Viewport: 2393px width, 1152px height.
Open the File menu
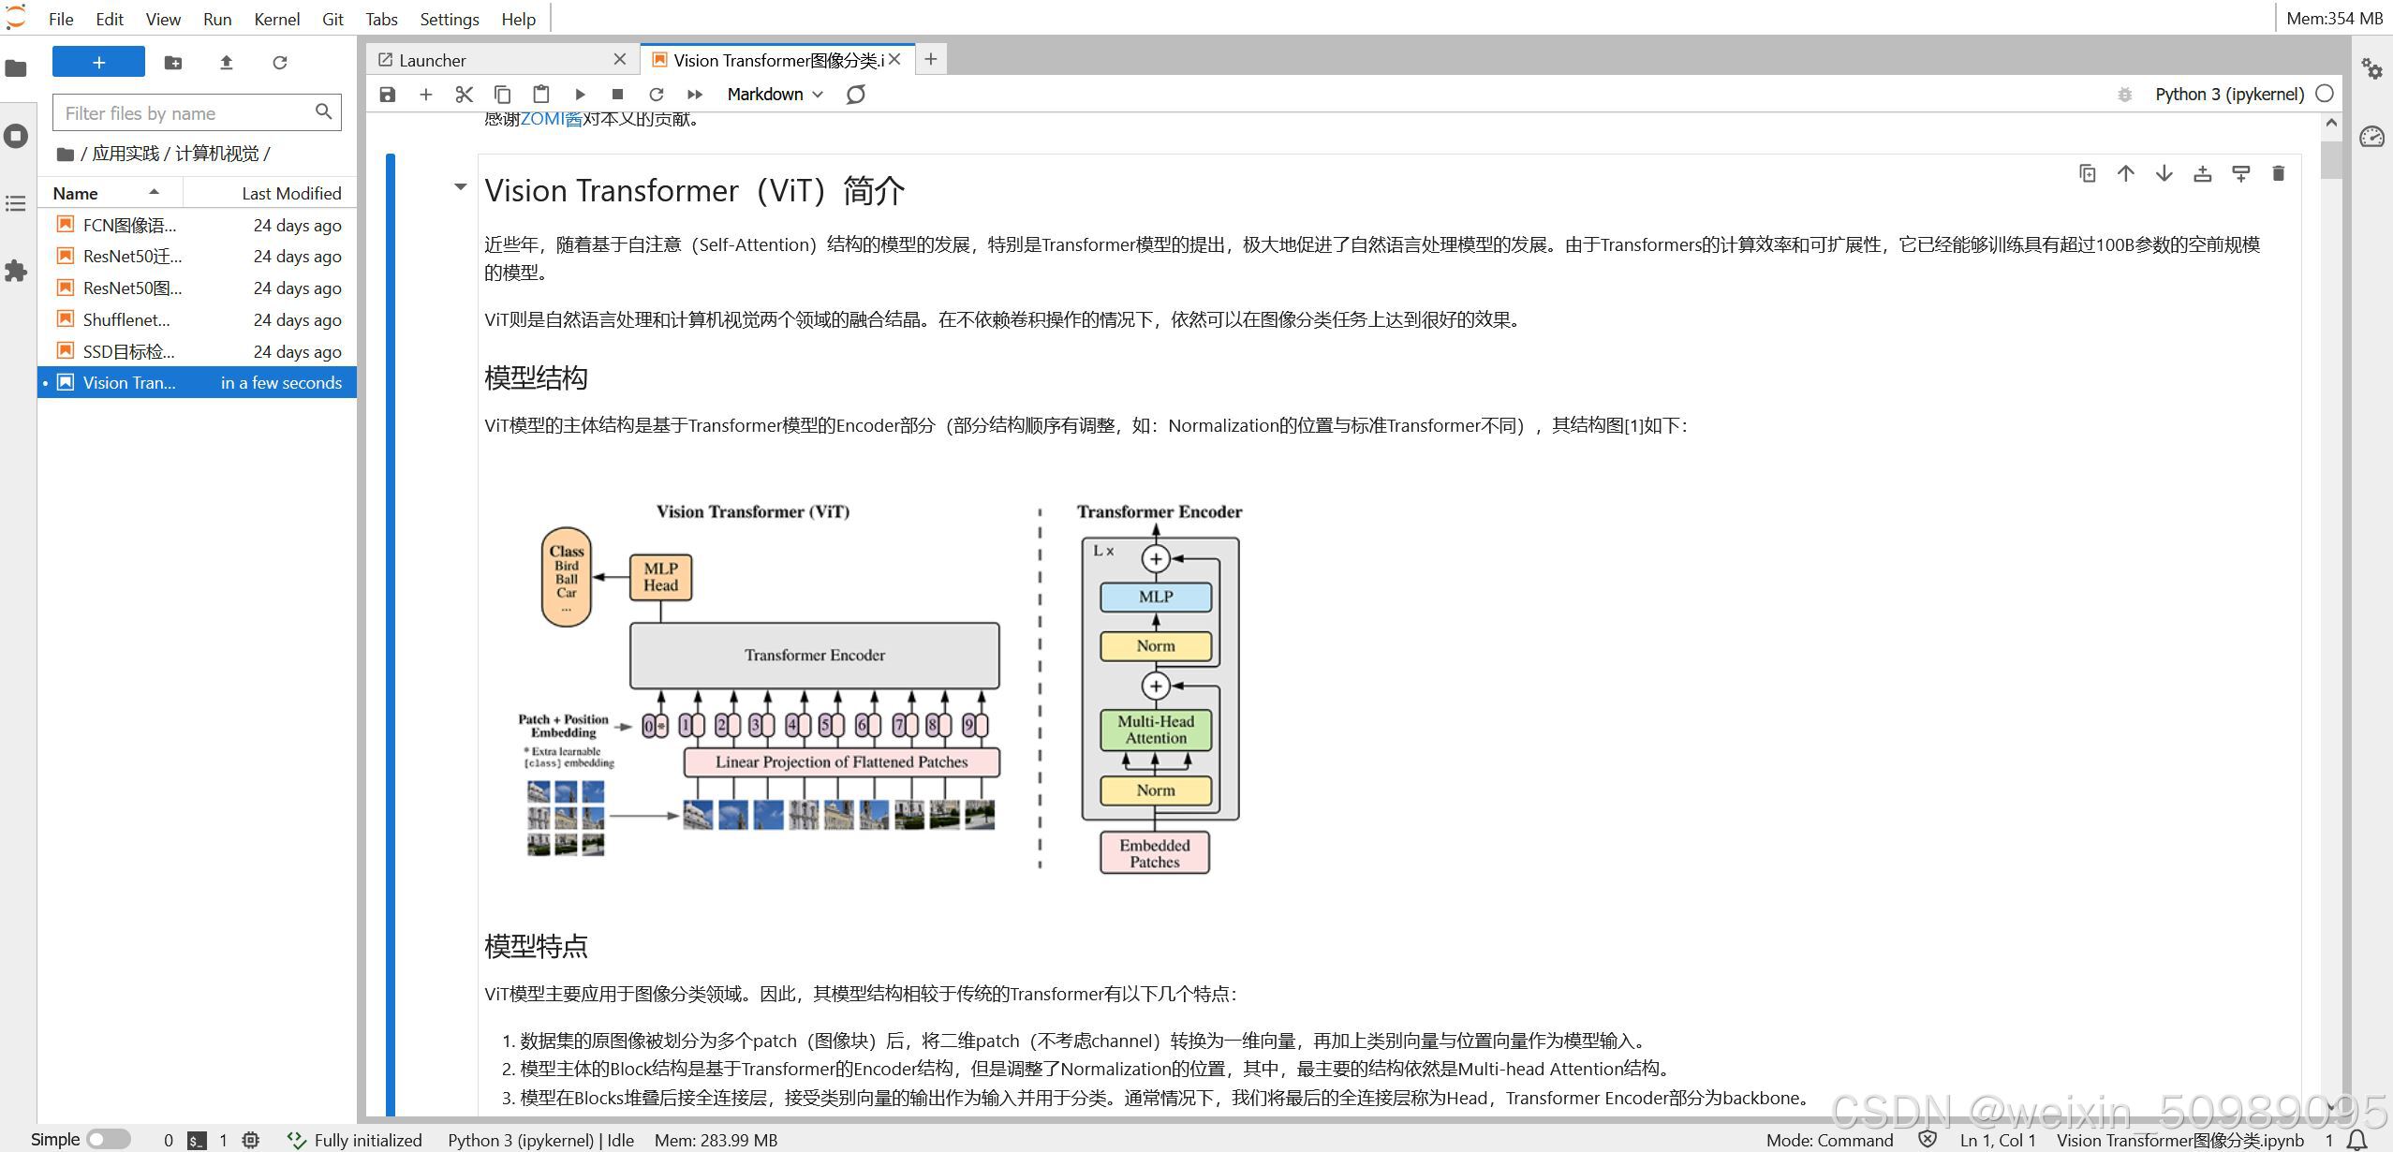click(61, 19)
